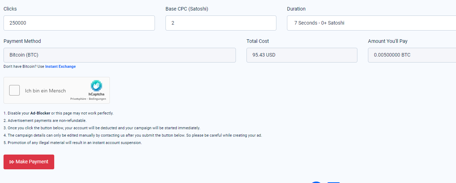
Task: Open the Instant Exchange link
Action: coord(60,66)
